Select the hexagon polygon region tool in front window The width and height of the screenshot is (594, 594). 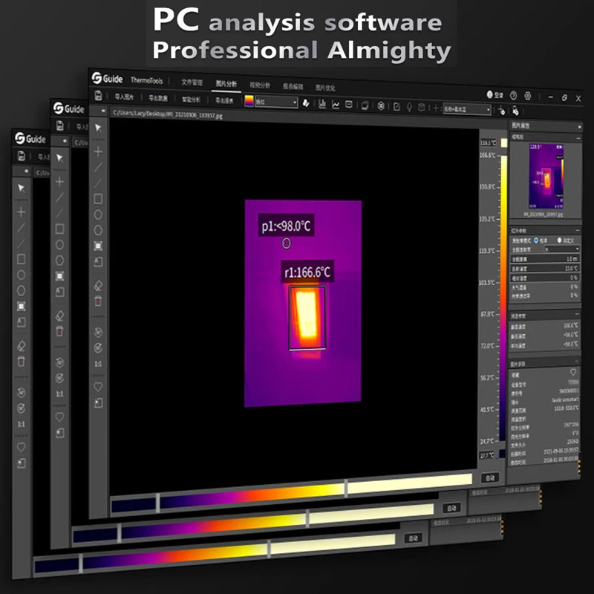[98, 230]
